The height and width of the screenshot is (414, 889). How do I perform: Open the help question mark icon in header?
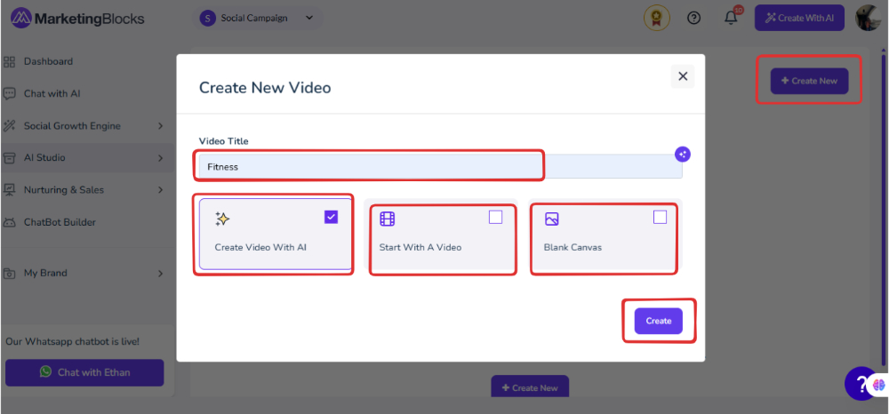click(x=694, y=18)
